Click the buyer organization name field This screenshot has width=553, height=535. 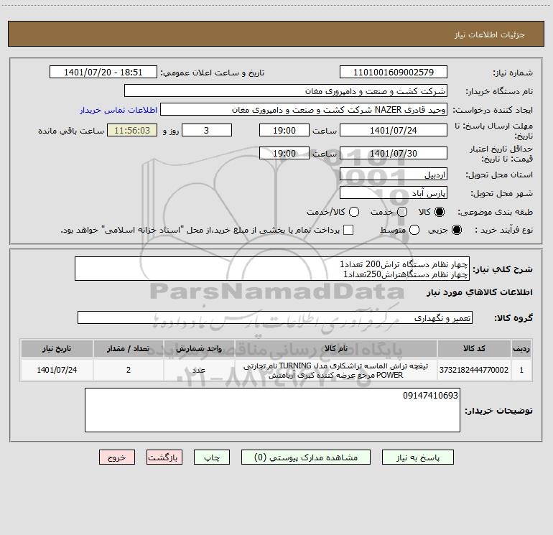286,91
